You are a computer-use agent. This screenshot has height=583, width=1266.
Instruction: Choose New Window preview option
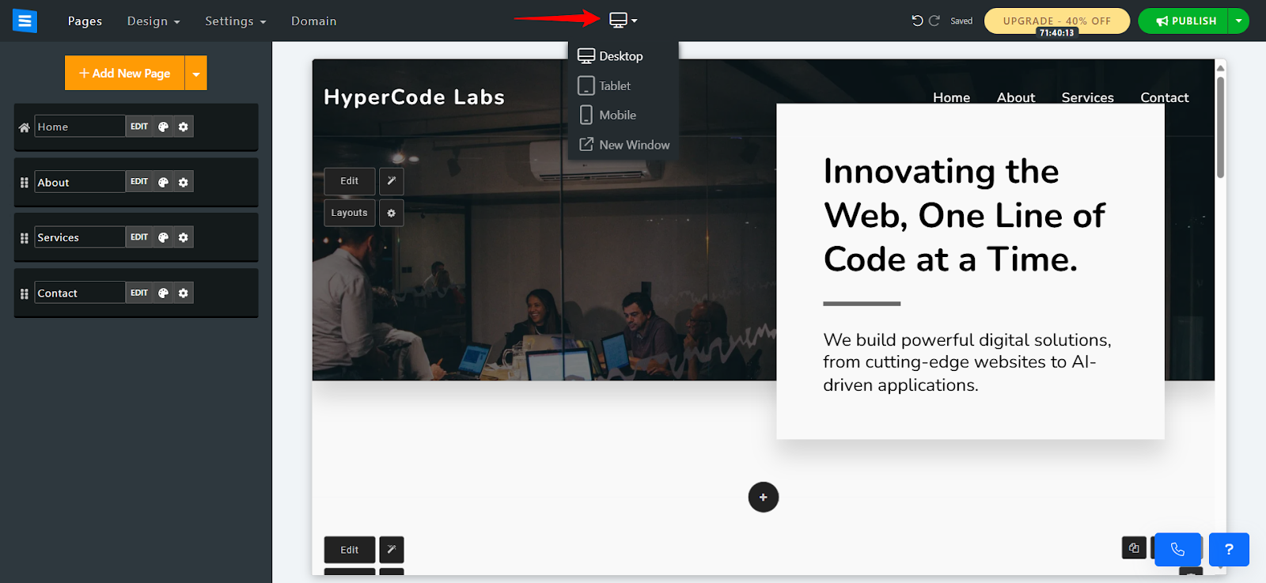click(x=623, y=145)
